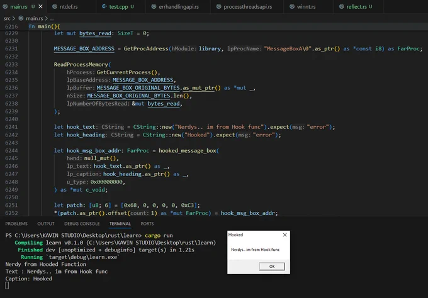Click 'MESSAGE_BOX_ORIGINAL_BYTES.as_mut_ptr()' on line 6236
Screen dimensions: 428x298
pos(159,88)
